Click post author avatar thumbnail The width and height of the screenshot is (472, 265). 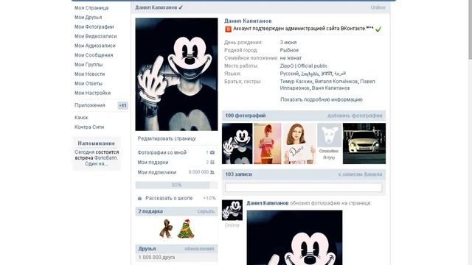click(x=232, y=211)
